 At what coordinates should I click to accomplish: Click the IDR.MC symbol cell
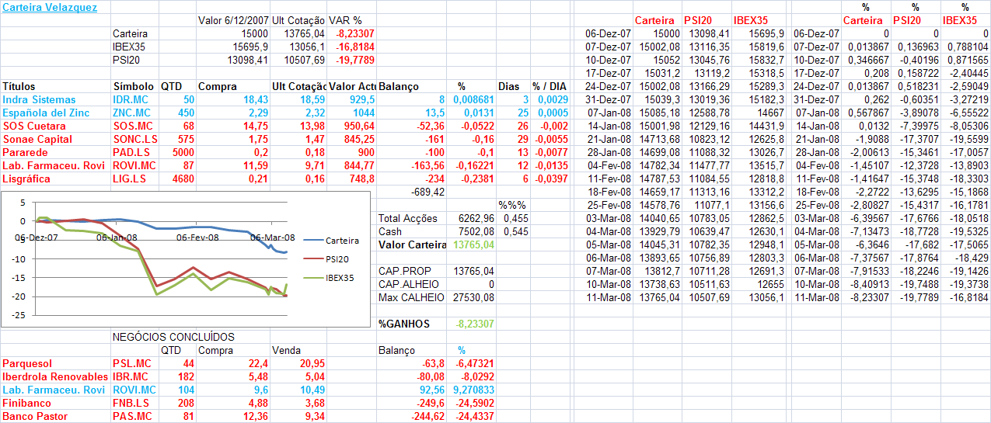pyautogui.click(x=131, y=99)
